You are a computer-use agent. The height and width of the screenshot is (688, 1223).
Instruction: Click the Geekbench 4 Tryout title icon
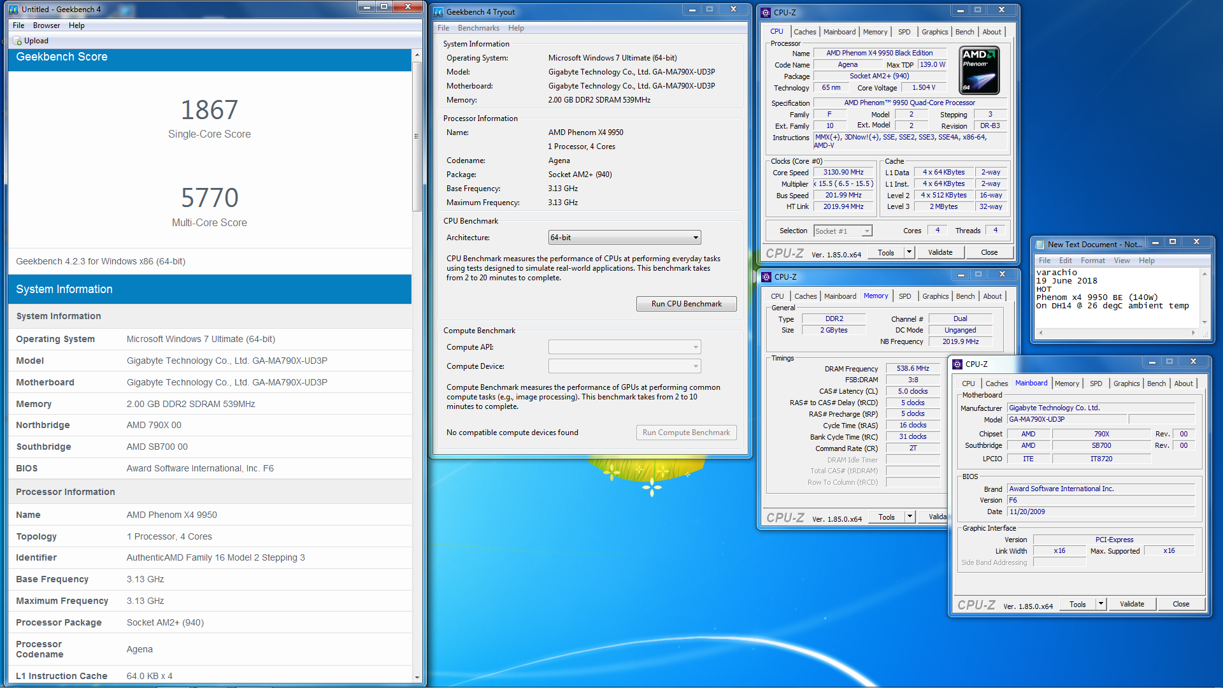tap(439, 12)
